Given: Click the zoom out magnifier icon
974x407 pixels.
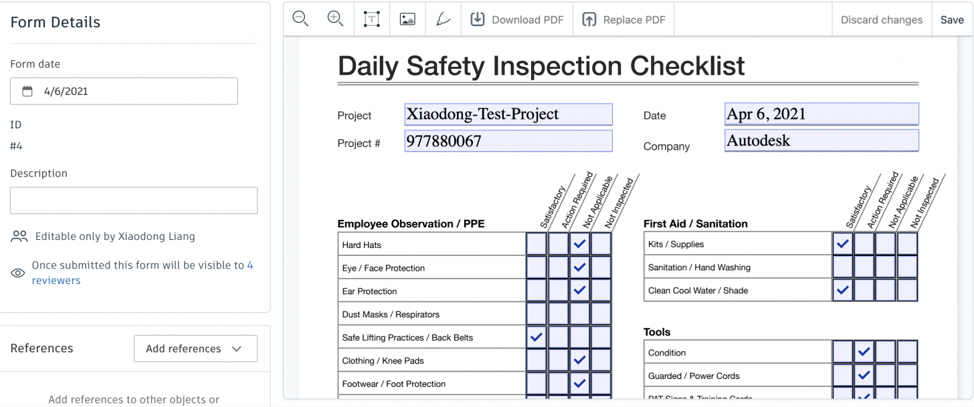Looking at the screenshot, I should pyautogui.click(x=301, y=19).
